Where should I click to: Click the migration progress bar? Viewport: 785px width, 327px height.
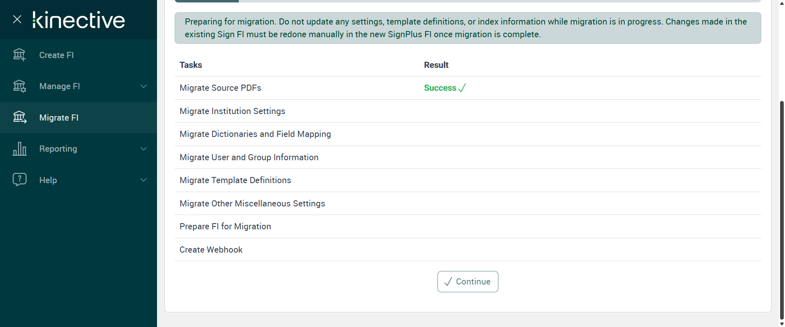[467, 1]
